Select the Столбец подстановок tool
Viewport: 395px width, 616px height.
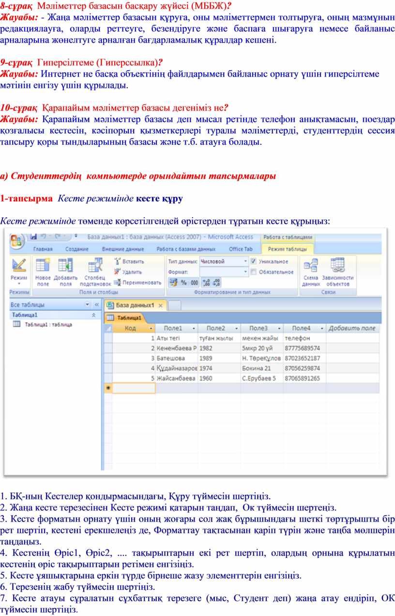point(95,270)
